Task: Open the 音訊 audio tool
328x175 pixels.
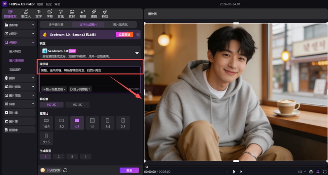Action: tap(61, 14)
